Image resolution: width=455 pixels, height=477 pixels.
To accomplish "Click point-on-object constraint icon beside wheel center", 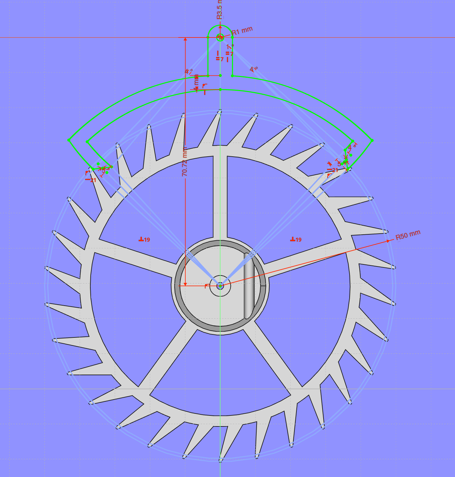I will (207, 286).
